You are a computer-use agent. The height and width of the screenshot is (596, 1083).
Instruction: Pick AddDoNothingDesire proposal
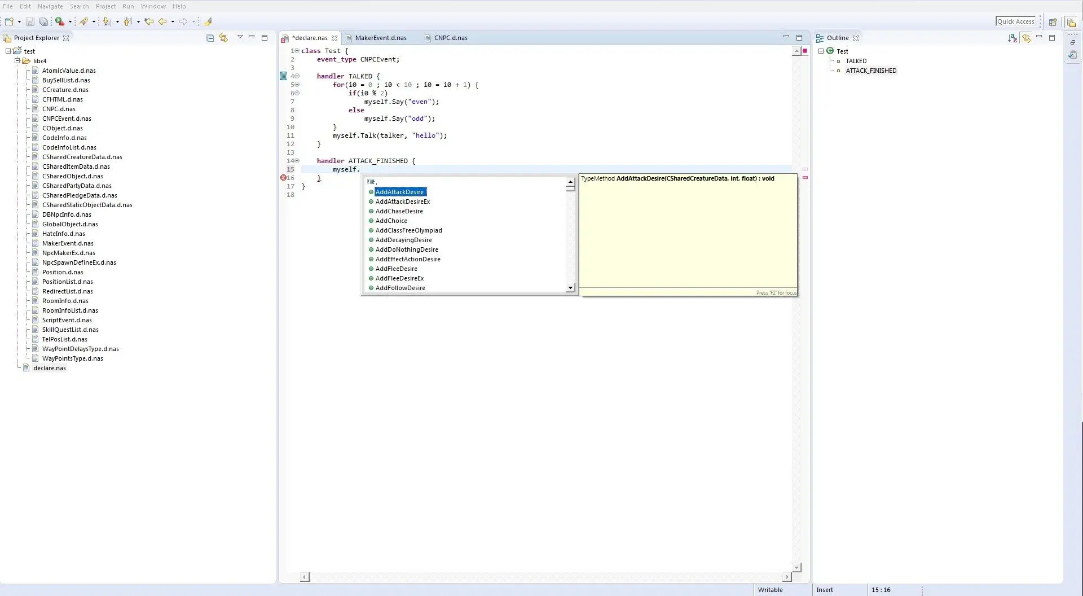pos(407,249)
